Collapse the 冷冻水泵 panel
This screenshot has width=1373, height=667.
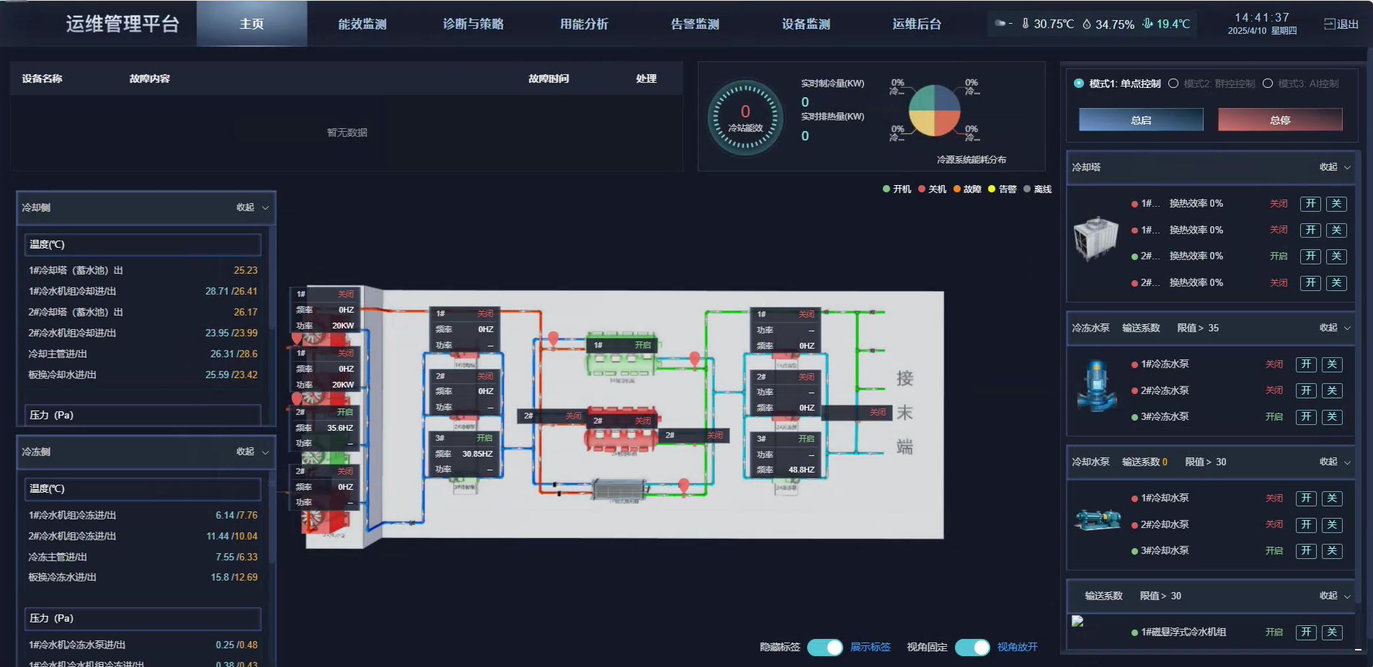pos(1335,328)
